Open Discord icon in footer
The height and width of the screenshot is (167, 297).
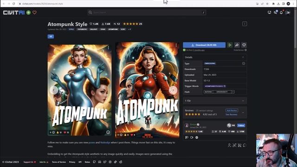100,162
